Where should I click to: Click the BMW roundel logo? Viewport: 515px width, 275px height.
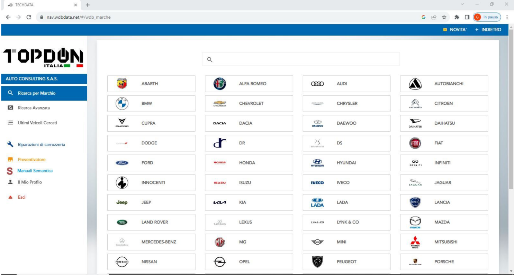click(x=122, y=103)
